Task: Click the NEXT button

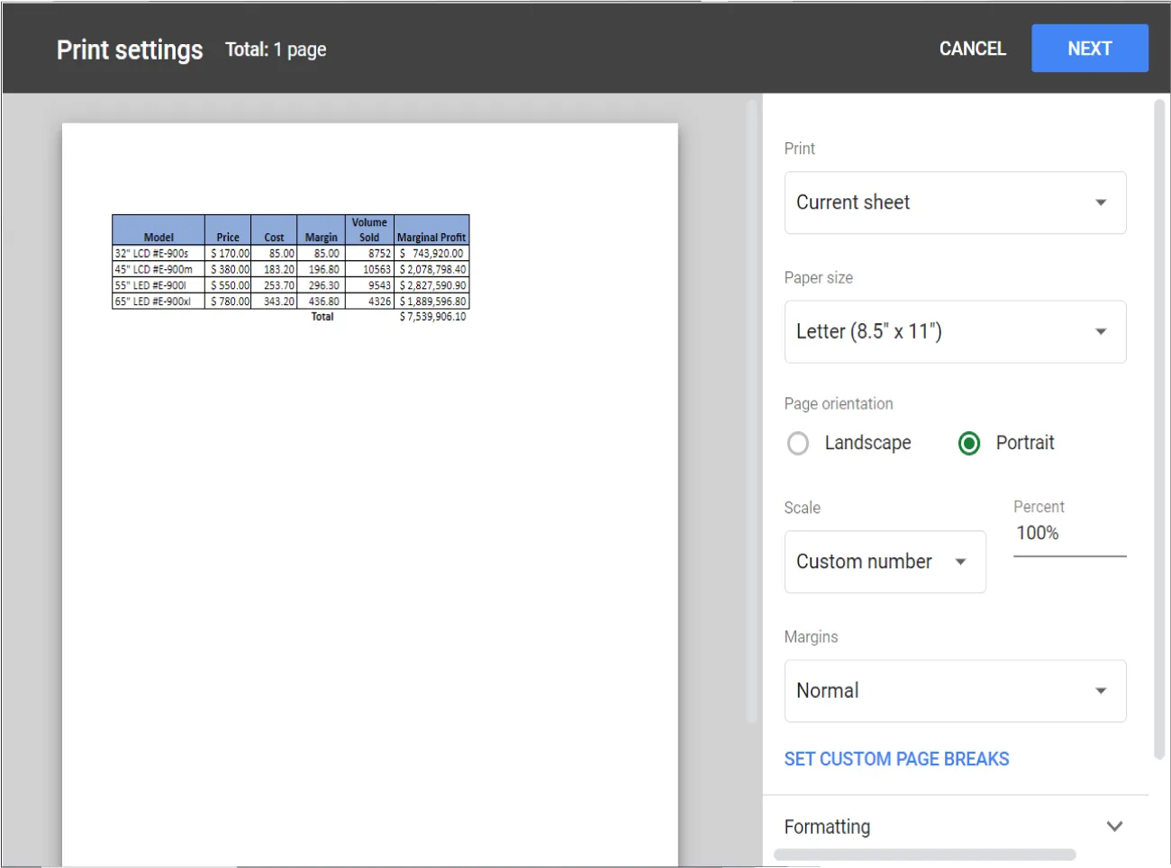Action: tap(1090, 49)
